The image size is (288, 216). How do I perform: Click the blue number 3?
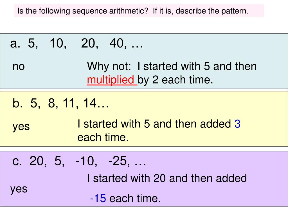coord(237,124)
